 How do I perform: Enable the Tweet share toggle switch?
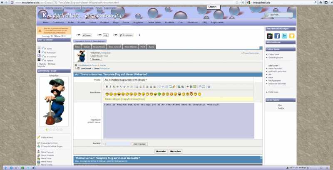(x=78, y=35)
